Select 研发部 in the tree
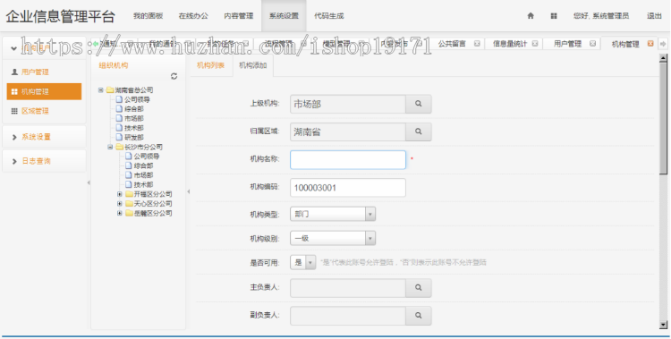The width and height of the screenshot is (671, 339). (x=134, y=138)
